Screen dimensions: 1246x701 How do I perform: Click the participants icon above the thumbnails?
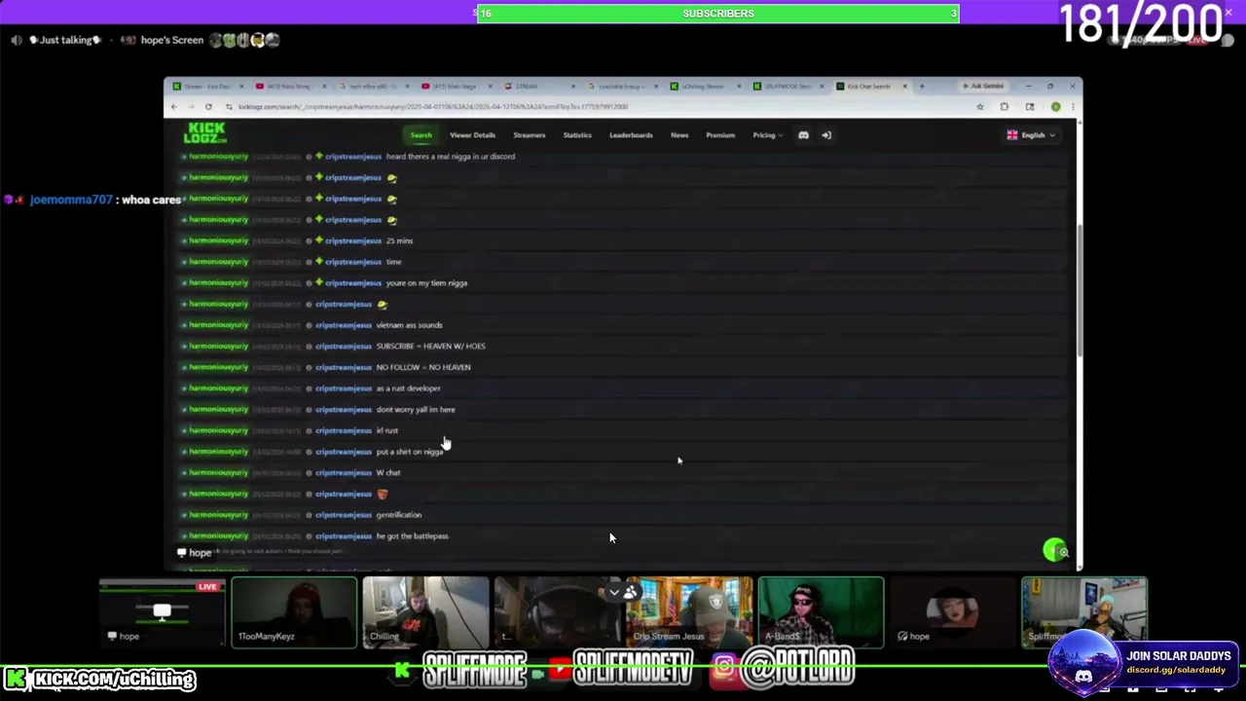pos(631,591)
